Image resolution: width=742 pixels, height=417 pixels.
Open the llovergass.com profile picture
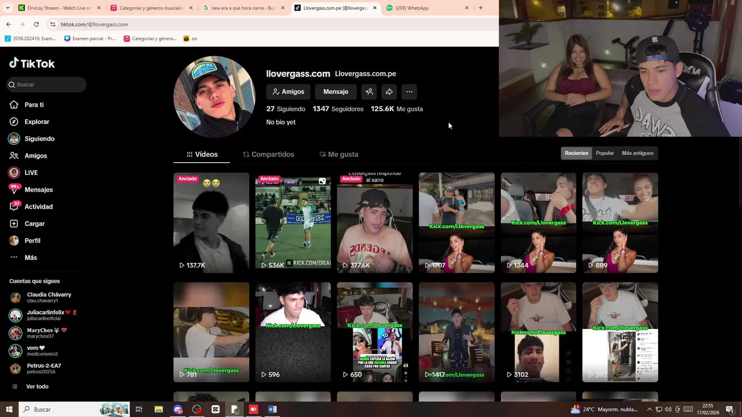[214, 97]
